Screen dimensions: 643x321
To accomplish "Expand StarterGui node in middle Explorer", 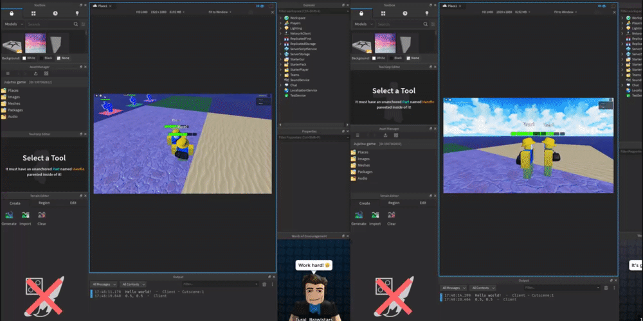I will (281, 59).
